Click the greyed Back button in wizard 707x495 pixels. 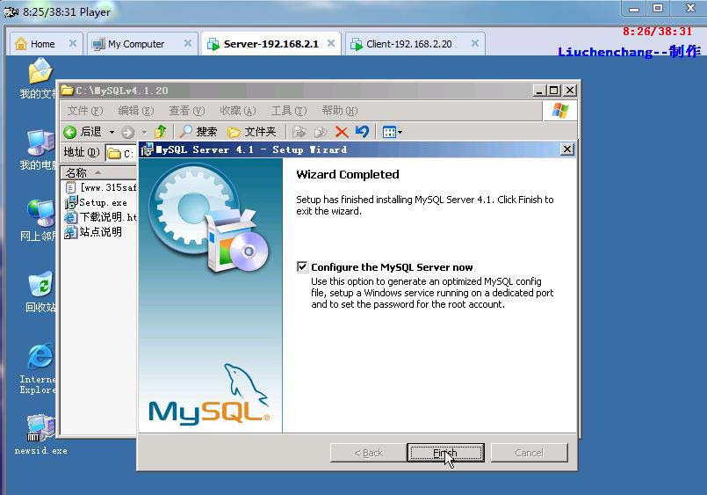click(368, 453)
